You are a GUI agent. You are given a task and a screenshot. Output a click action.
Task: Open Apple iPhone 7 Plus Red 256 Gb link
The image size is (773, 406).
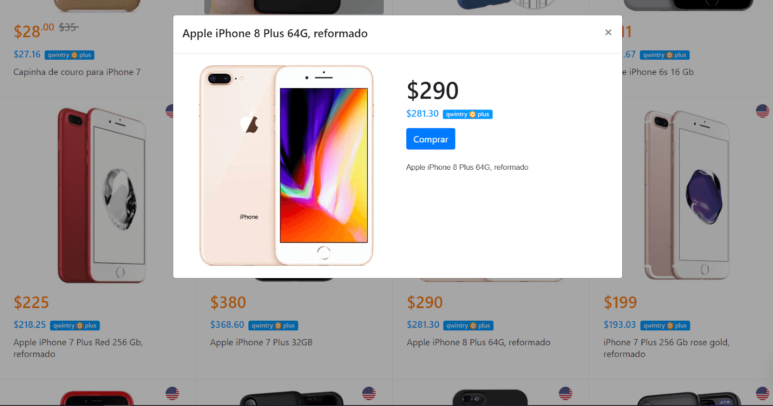click(78, 348)
